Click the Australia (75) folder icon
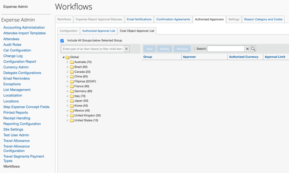Screen dimensions: 289x173 [72, 62]
